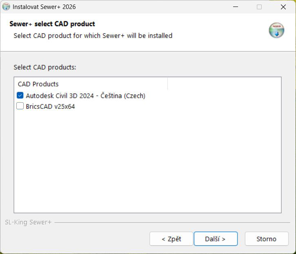Click the Sewer+ select CAD product heading
Viewport: 296px width, 254px height.
[x=52, y=24]
